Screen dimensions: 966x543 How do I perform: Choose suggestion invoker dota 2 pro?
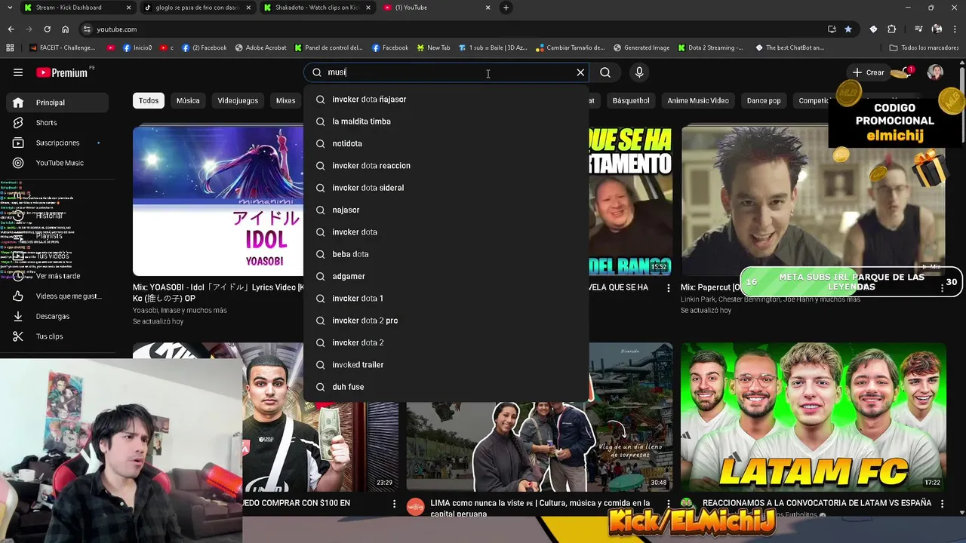[445, 321]
